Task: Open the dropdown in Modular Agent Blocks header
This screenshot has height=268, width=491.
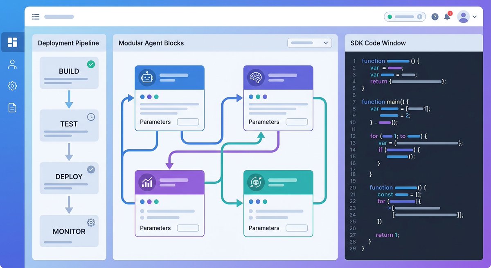Action: coord(309,43)
